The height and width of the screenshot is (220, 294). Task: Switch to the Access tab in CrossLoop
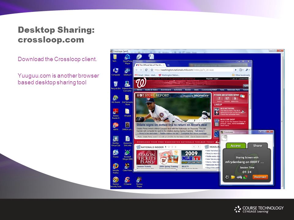point(236,146)
